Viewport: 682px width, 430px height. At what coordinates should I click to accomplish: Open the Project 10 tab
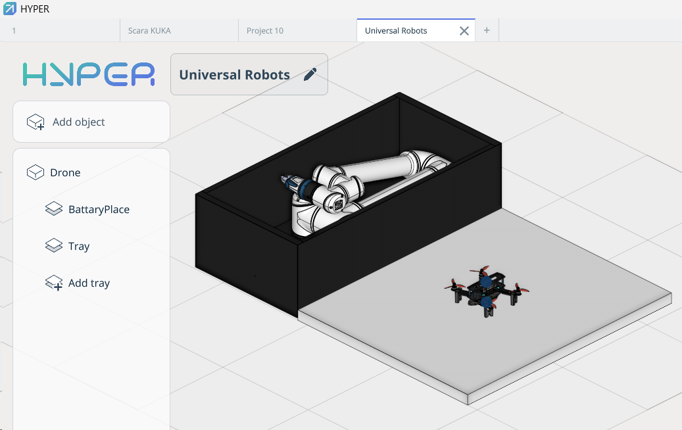click(265, 31)
